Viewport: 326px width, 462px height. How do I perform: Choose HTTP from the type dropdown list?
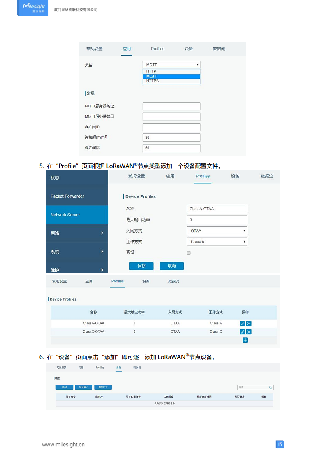tap(171, 71)
